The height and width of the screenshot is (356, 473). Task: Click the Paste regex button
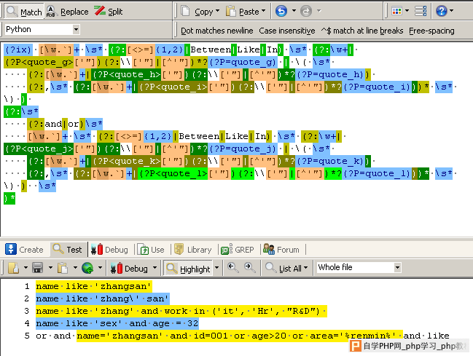[x=243, y=12]
